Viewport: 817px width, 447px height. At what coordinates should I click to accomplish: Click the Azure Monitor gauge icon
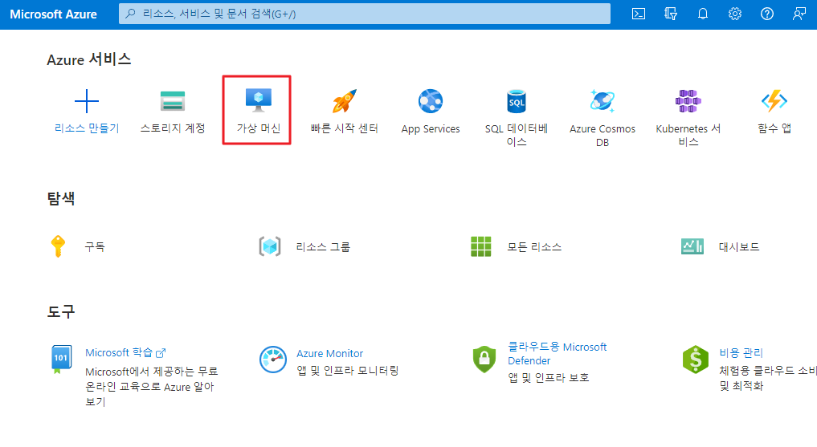click(x=273, y=360)
